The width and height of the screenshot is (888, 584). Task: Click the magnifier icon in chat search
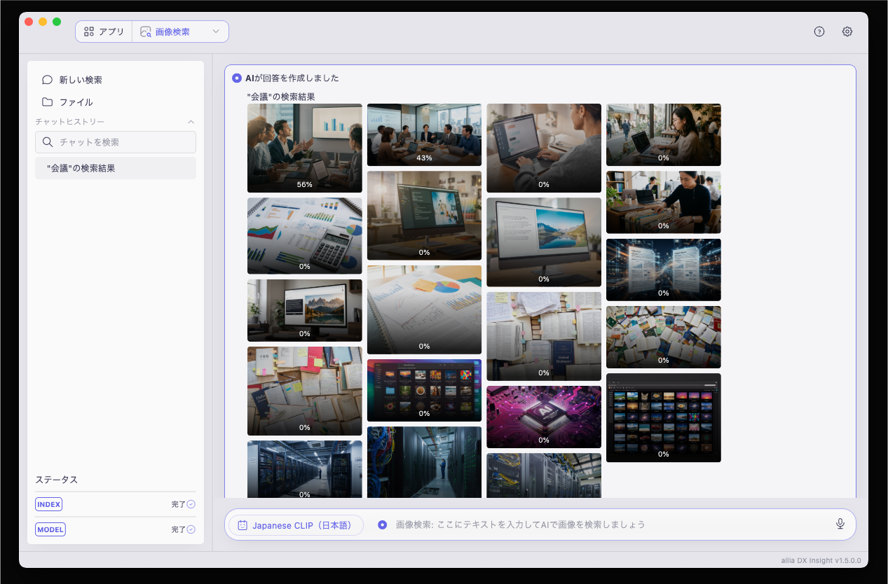pos(48,142)
